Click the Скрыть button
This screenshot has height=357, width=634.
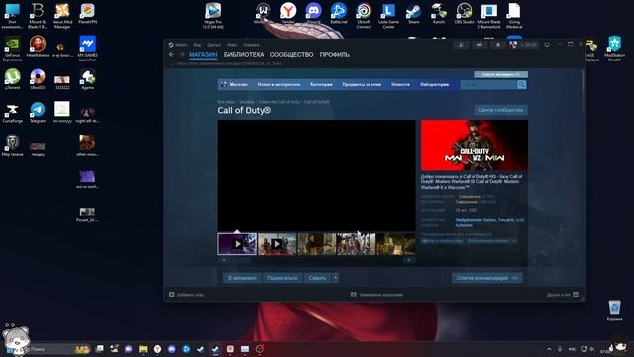317,278
